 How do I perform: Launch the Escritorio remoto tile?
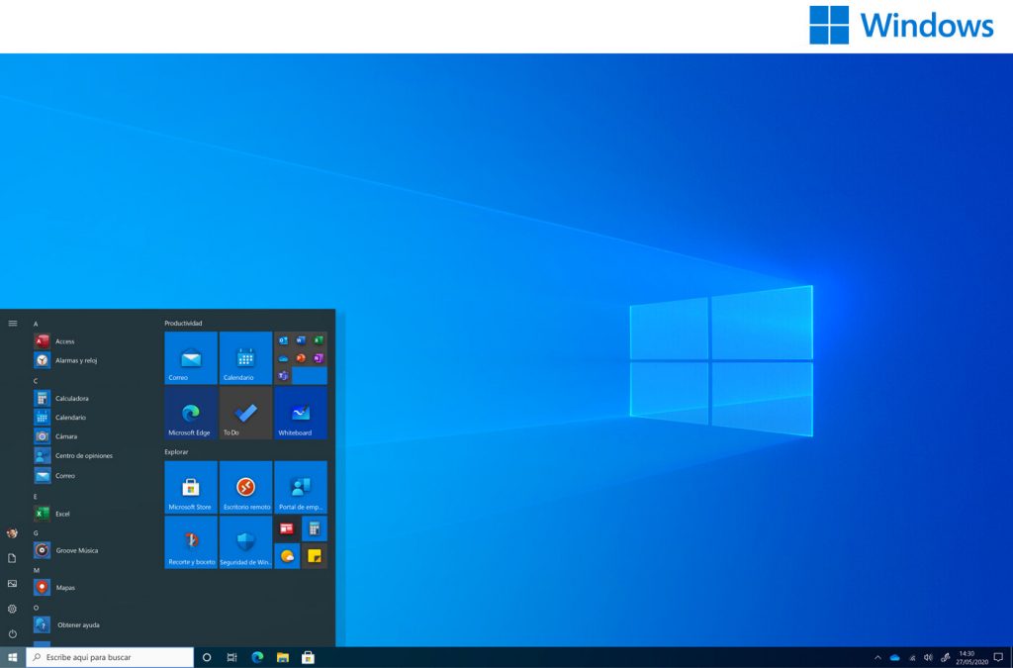click(x=245, y=487)
